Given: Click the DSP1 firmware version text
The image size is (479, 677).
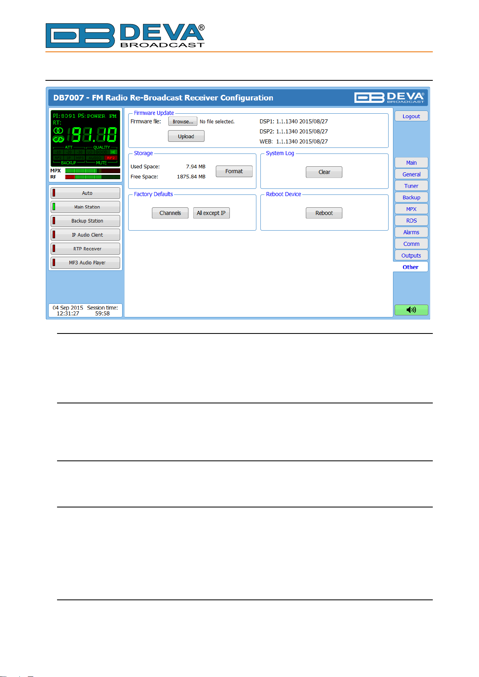Looking at the screenshot, I should [294, 121].
